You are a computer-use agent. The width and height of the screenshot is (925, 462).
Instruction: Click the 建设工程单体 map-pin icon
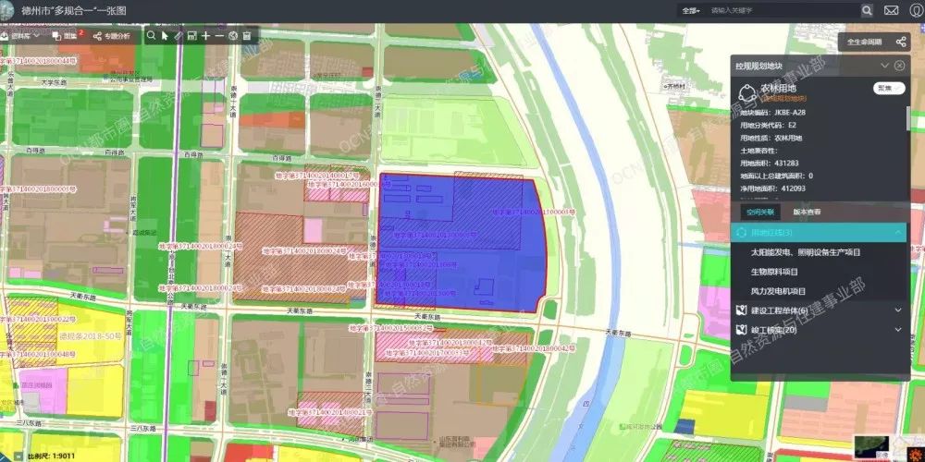coord(742,310)
